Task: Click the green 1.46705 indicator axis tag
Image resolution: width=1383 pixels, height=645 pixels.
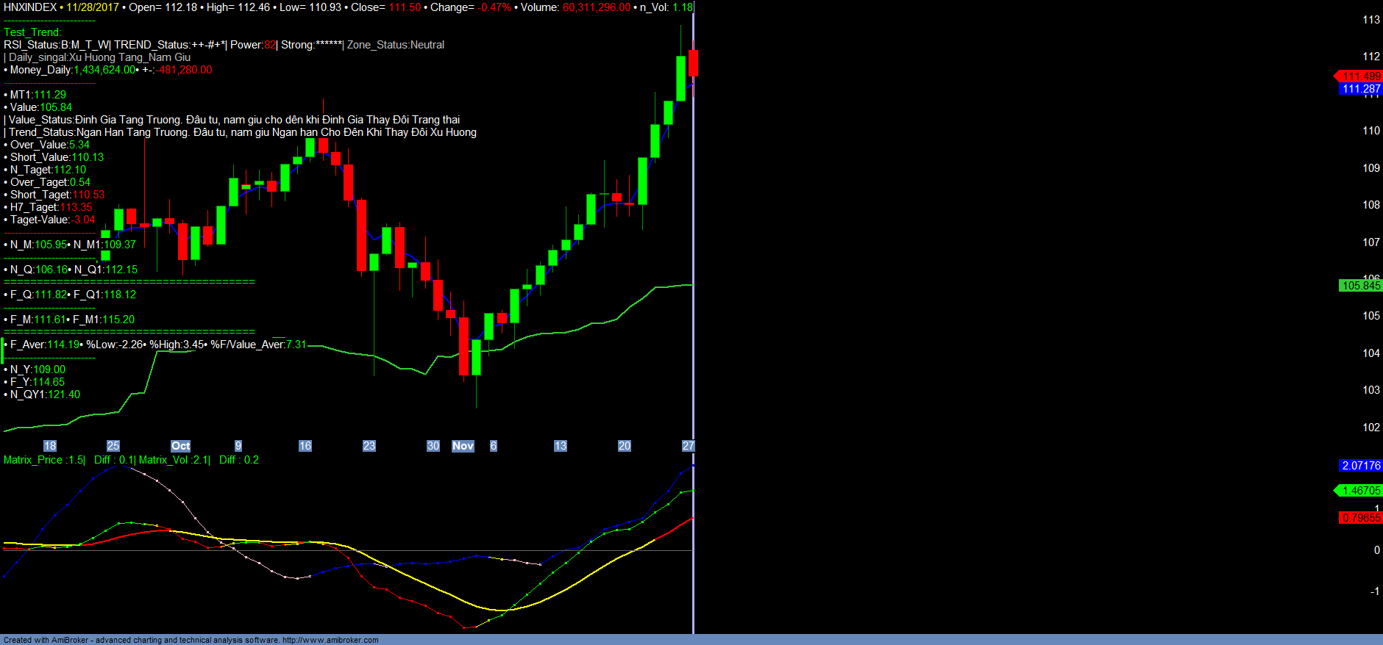Action: click(1358, 491)
